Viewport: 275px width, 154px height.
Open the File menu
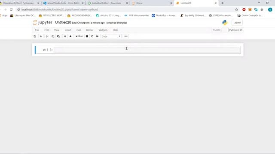(37, 30)
